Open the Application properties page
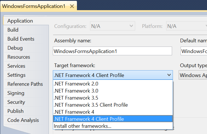This screenshot has height=134, width=207. point(26,21)
